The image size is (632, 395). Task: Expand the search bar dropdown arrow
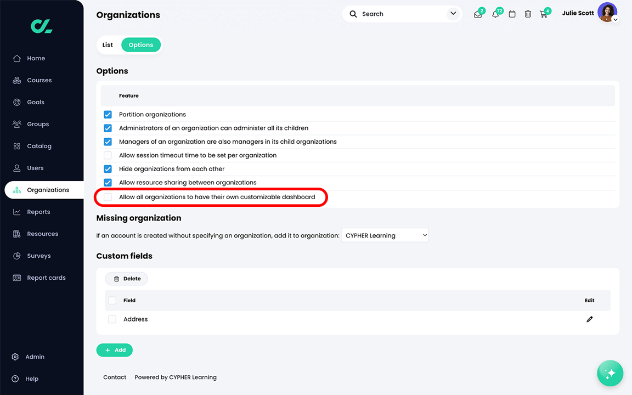[453, 14]
